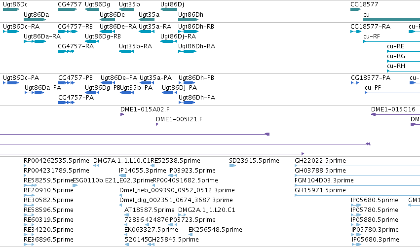Click protein label Ugt86Dg-PB
420x247 pixels.
[102, 88]
